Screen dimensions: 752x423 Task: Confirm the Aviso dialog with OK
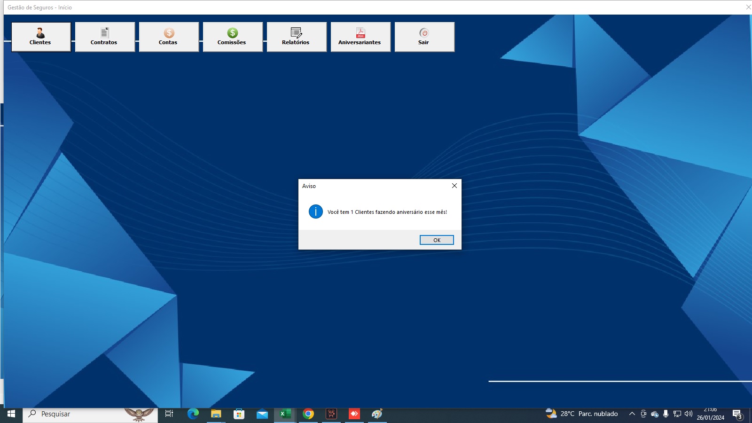point(437,240)
